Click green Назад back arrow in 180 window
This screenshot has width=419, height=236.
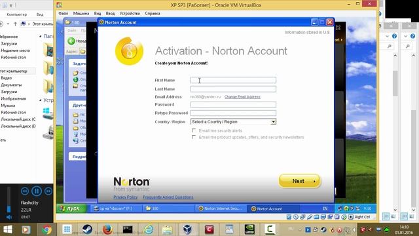coord(71,41)
